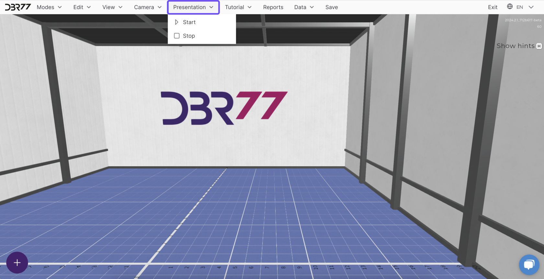Expand the Camera chevron arrow

tap(160, 7)
